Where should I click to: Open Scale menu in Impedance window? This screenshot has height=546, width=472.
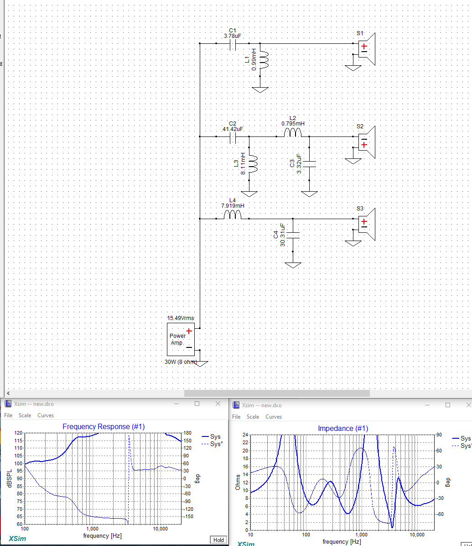point(253,417)
